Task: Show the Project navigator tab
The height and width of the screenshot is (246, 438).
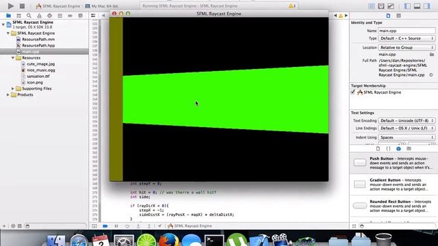Action: tap(8, 16)
